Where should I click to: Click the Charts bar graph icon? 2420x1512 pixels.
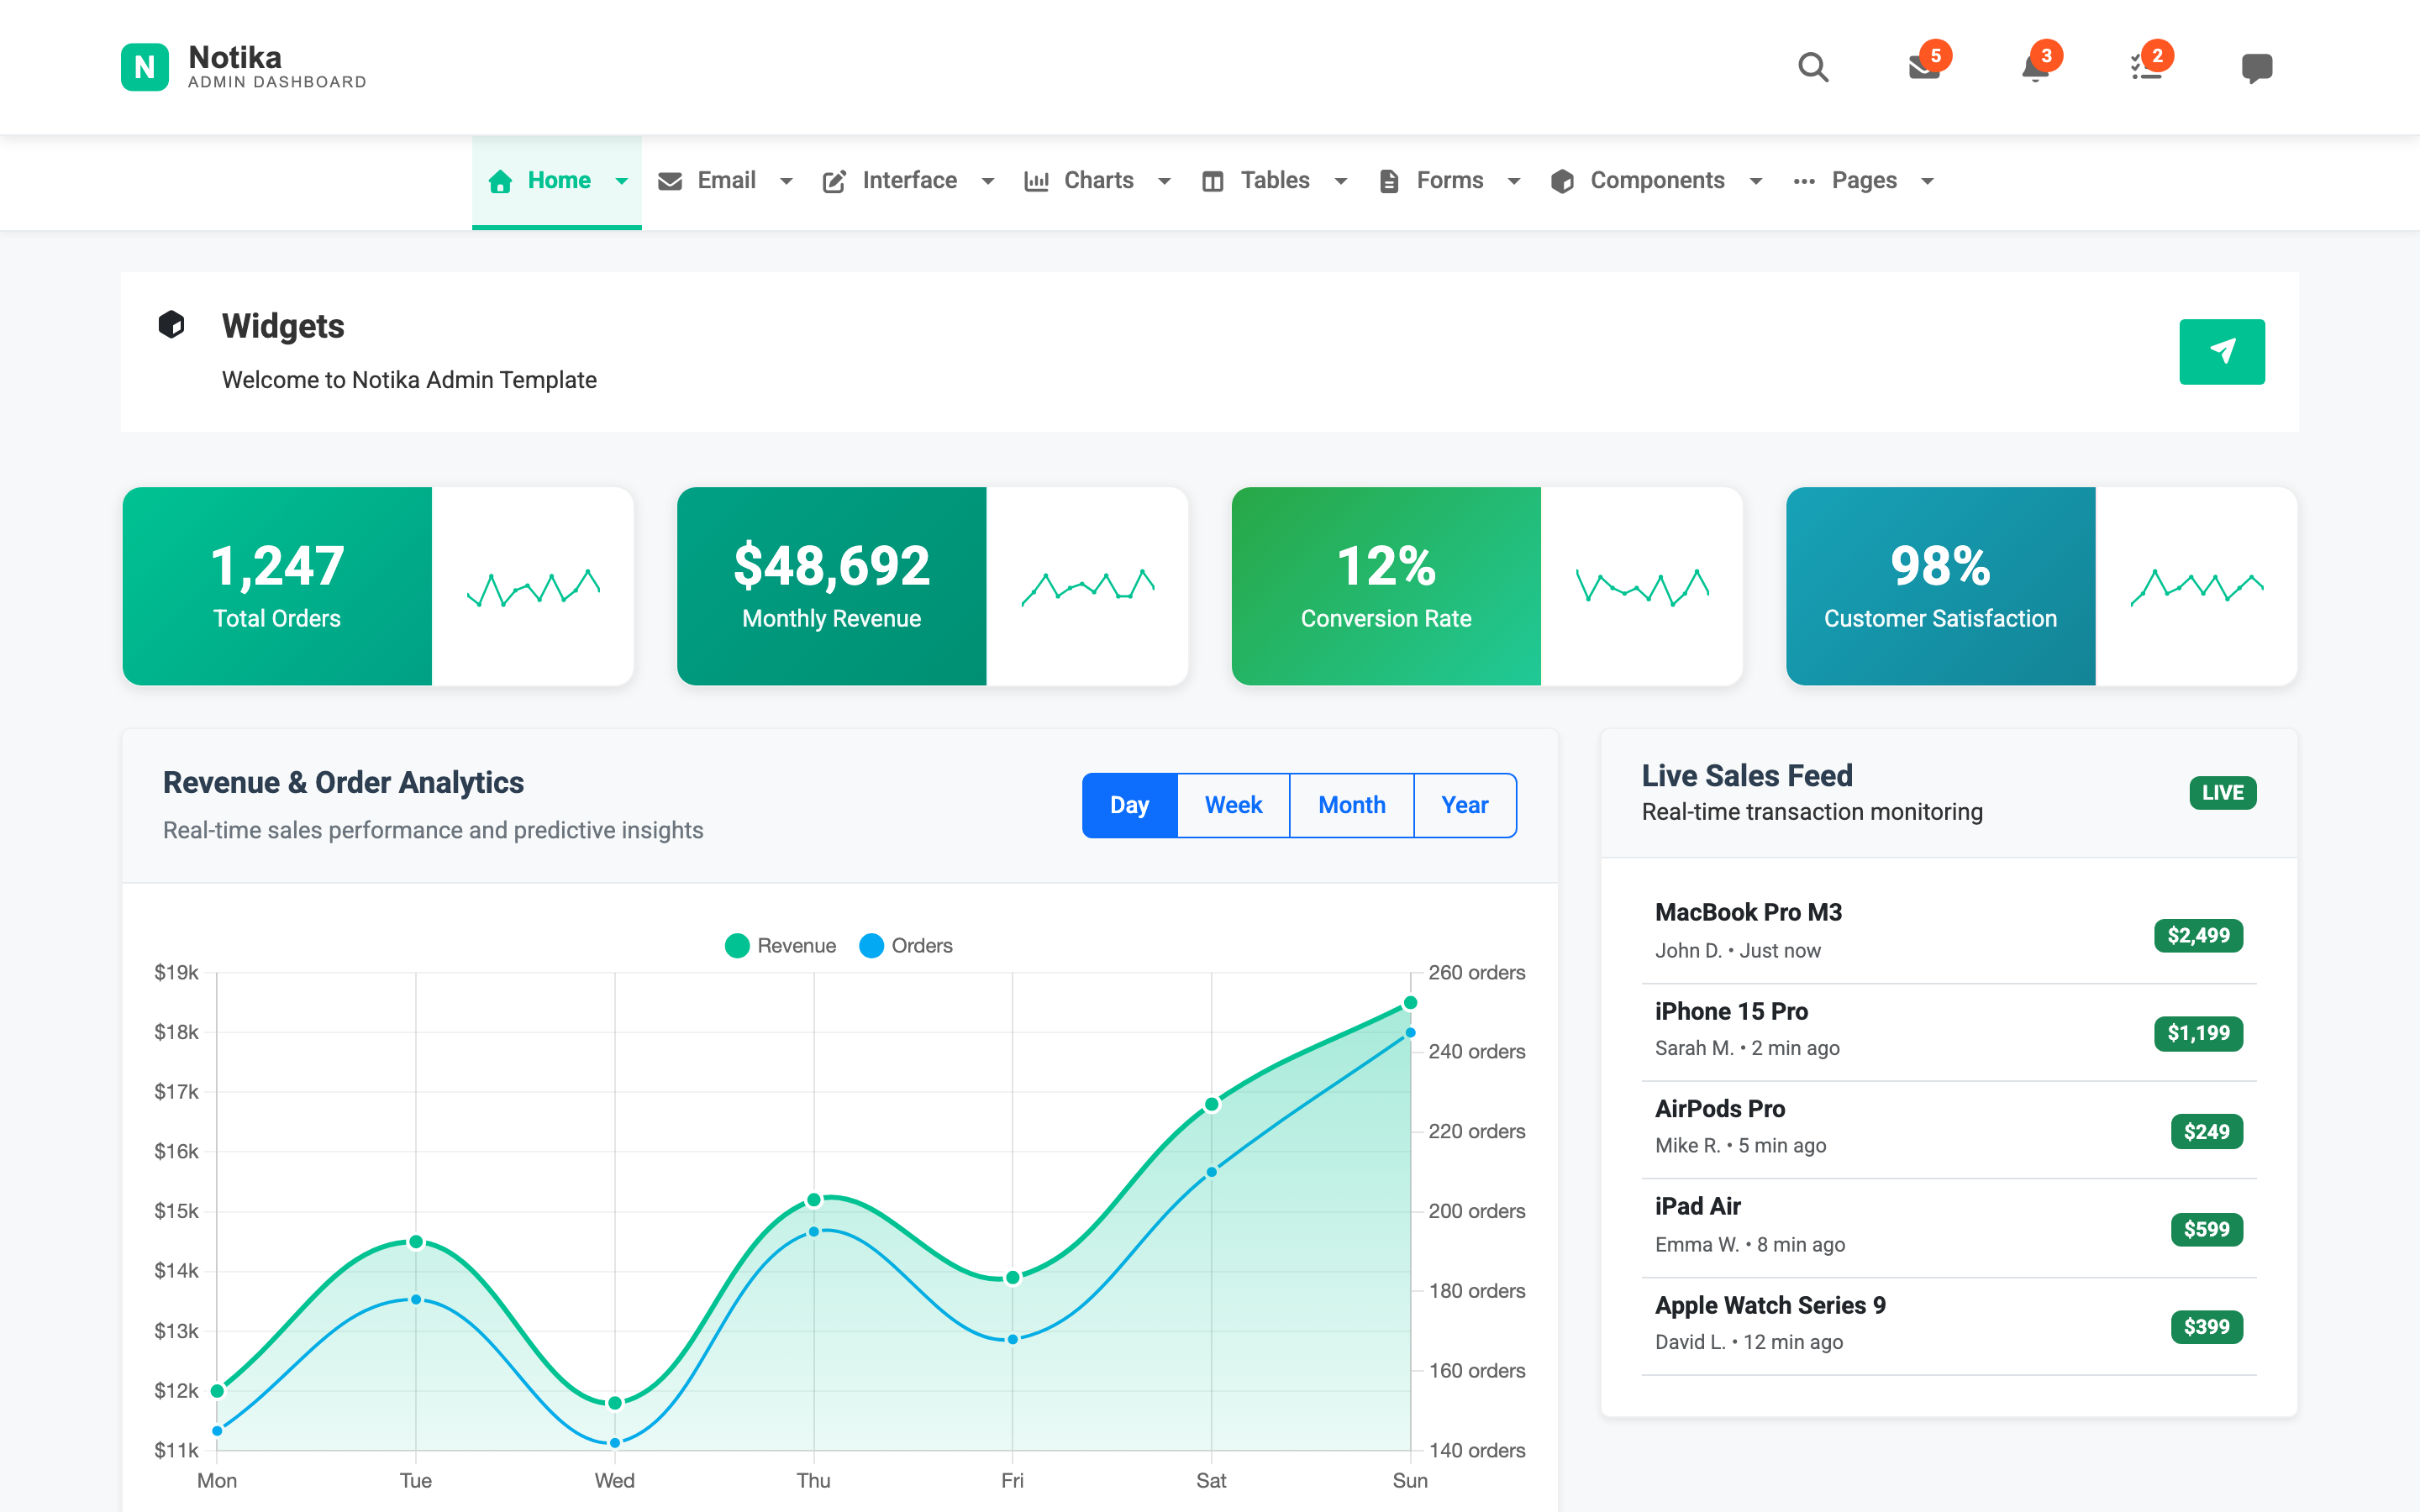pos(1036,181)
